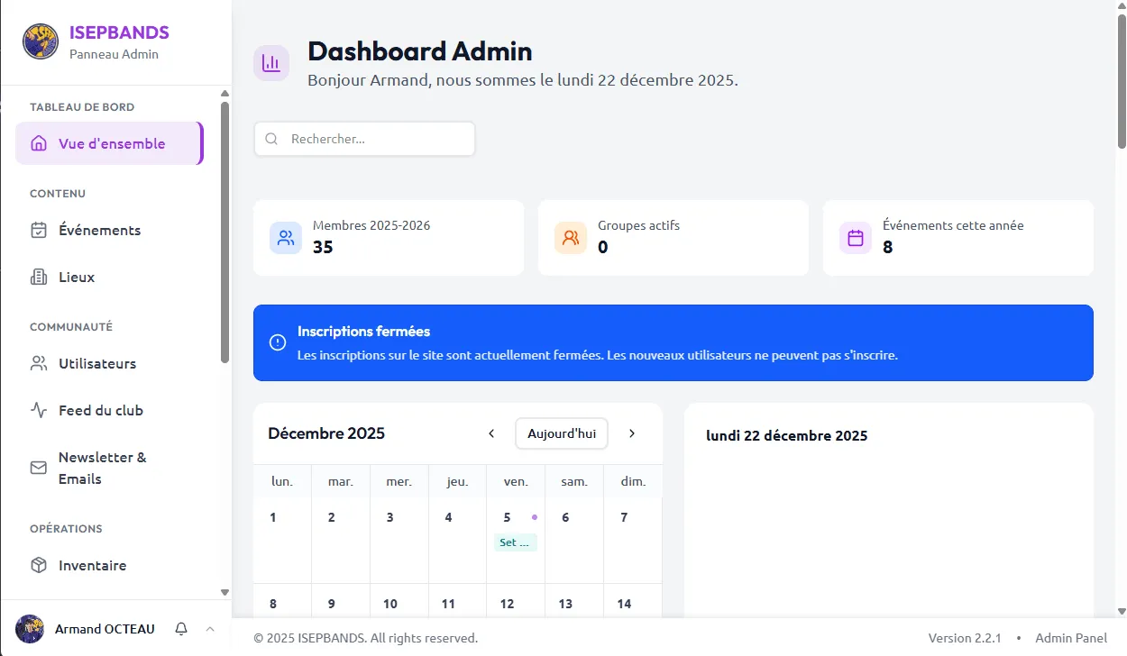Viewport: 1127px width, 656px height.
Task: Open the notification bell icon
Action: [x=181, y=628]
